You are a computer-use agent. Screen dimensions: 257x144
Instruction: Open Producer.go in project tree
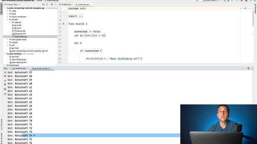pos(20,31)
